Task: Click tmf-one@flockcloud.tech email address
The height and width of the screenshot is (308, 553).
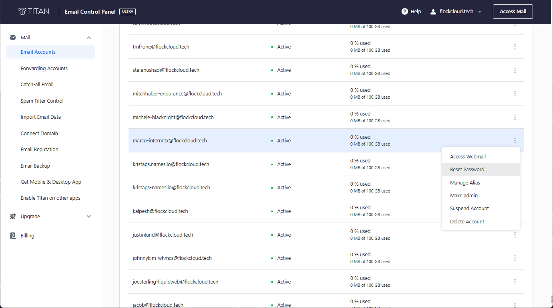Action: pyautogui.click(x=161, y=47)
